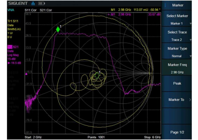The image size is (198, 140).
Task: Click the 1 U/ scale value for Tr1
Action: tap(10, 33)
